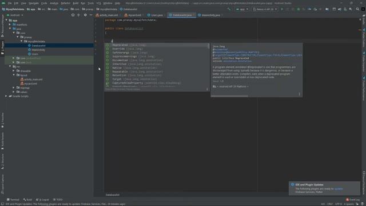Viewport: 366px width, 206px height.
Task: Open the Tools menu
Action: point(90,3)
